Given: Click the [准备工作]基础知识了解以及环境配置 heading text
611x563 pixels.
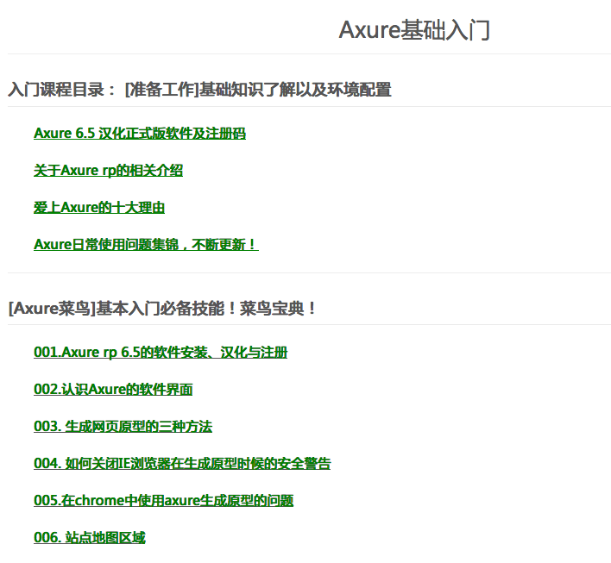Looking at the screenshot, I should tap(257, 90).
